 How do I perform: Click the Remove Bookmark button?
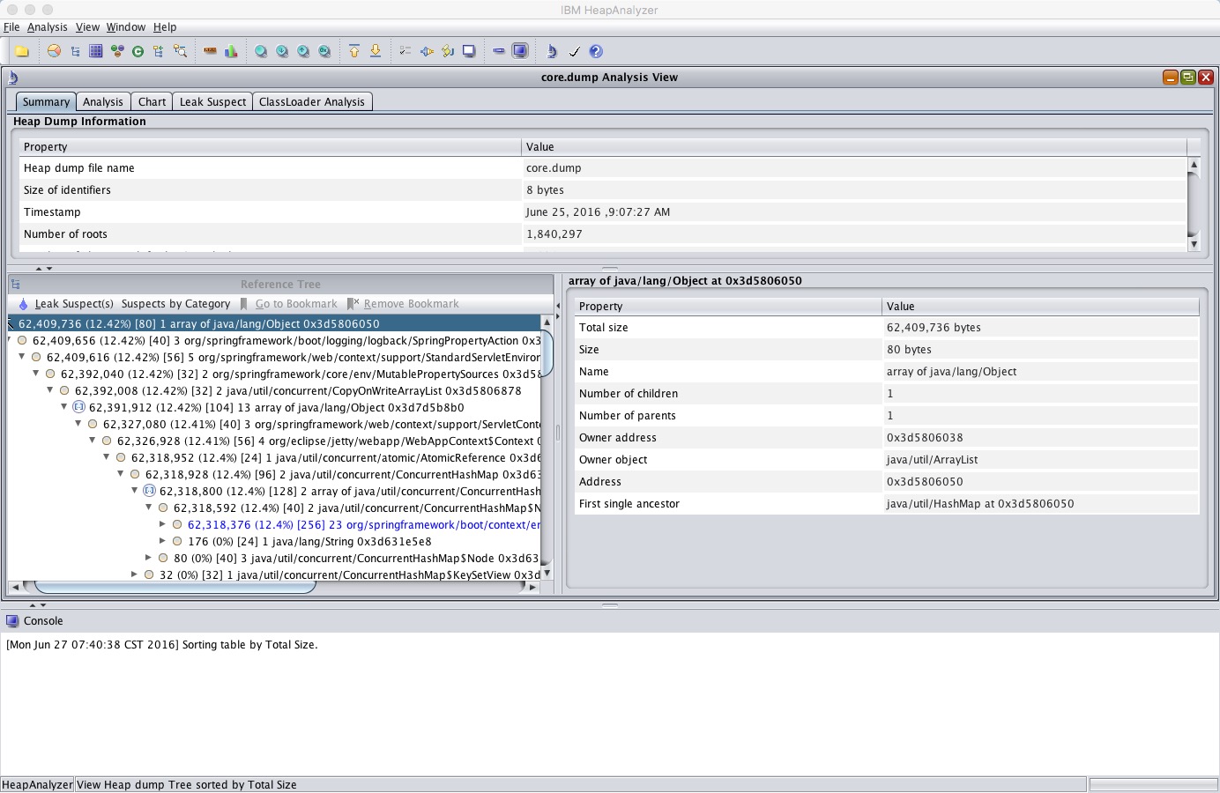[x=403, y=304]
